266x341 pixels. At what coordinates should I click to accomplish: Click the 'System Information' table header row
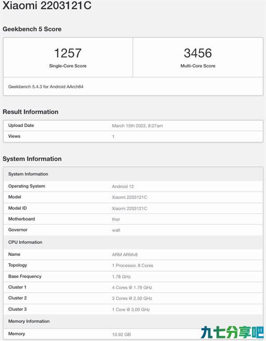133,174
